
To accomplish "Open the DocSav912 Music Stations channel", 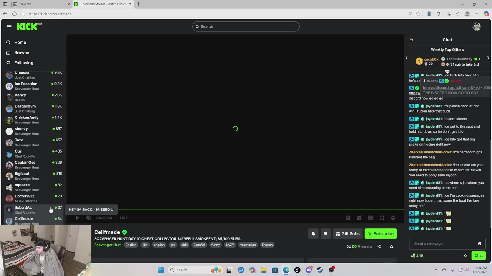I will point(34,199).
